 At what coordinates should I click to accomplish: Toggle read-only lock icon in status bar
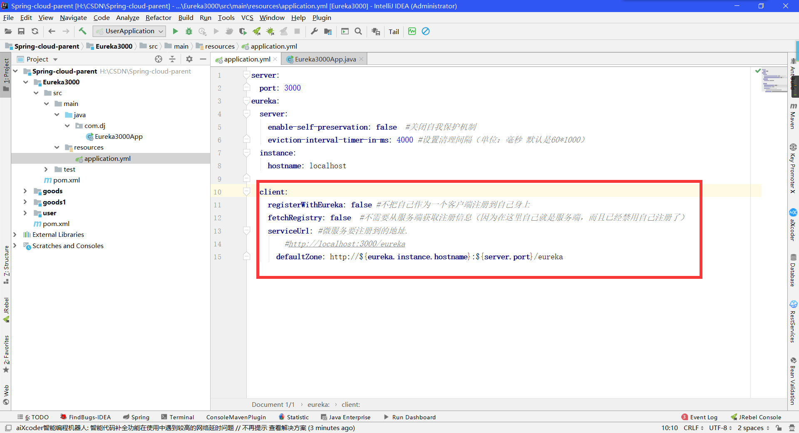(779, 428)
